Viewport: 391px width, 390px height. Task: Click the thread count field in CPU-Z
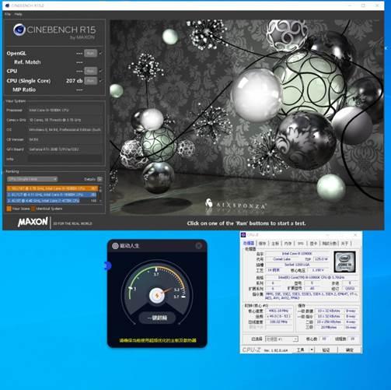point(352,339)
